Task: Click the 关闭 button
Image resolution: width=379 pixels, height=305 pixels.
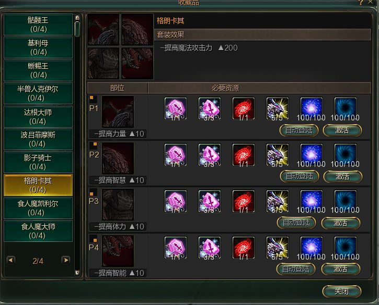Action: click(342, 291)
